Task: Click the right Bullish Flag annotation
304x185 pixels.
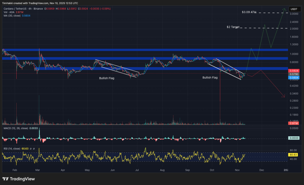Action: coord(210,77)
